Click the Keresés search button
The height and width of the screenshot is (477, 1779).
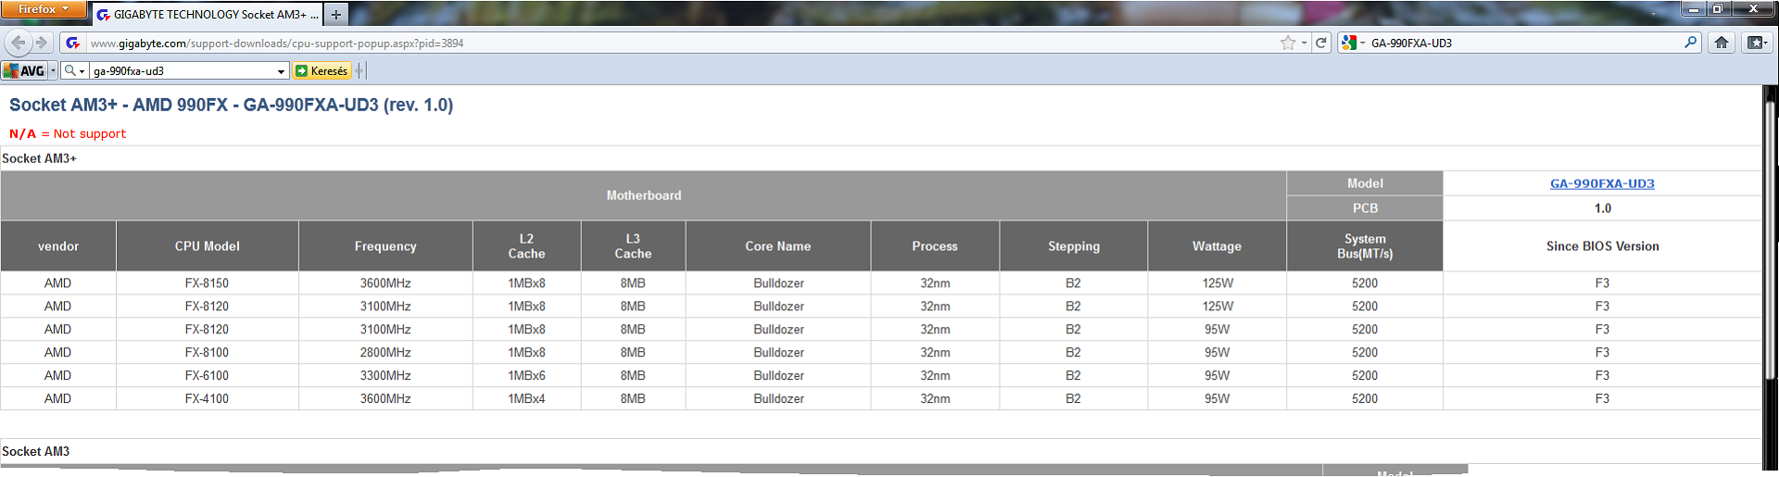click(322, 70)
